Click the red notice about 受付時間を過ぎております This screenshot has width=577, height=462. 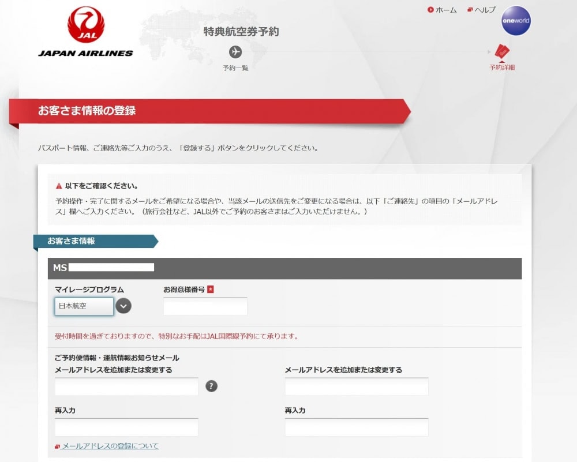click(177, 336)
